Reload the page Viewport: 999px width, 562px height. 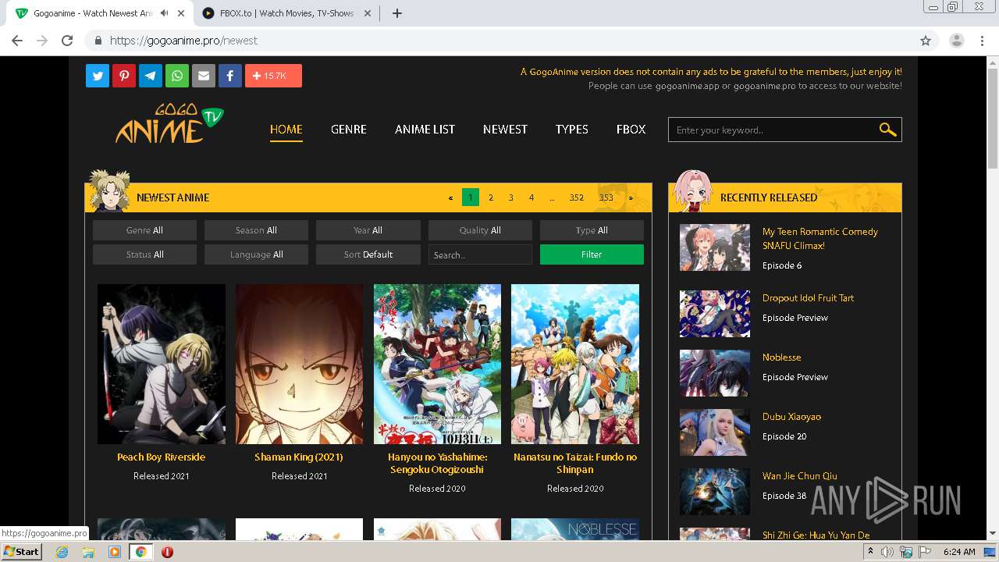[x=67, y=41]
